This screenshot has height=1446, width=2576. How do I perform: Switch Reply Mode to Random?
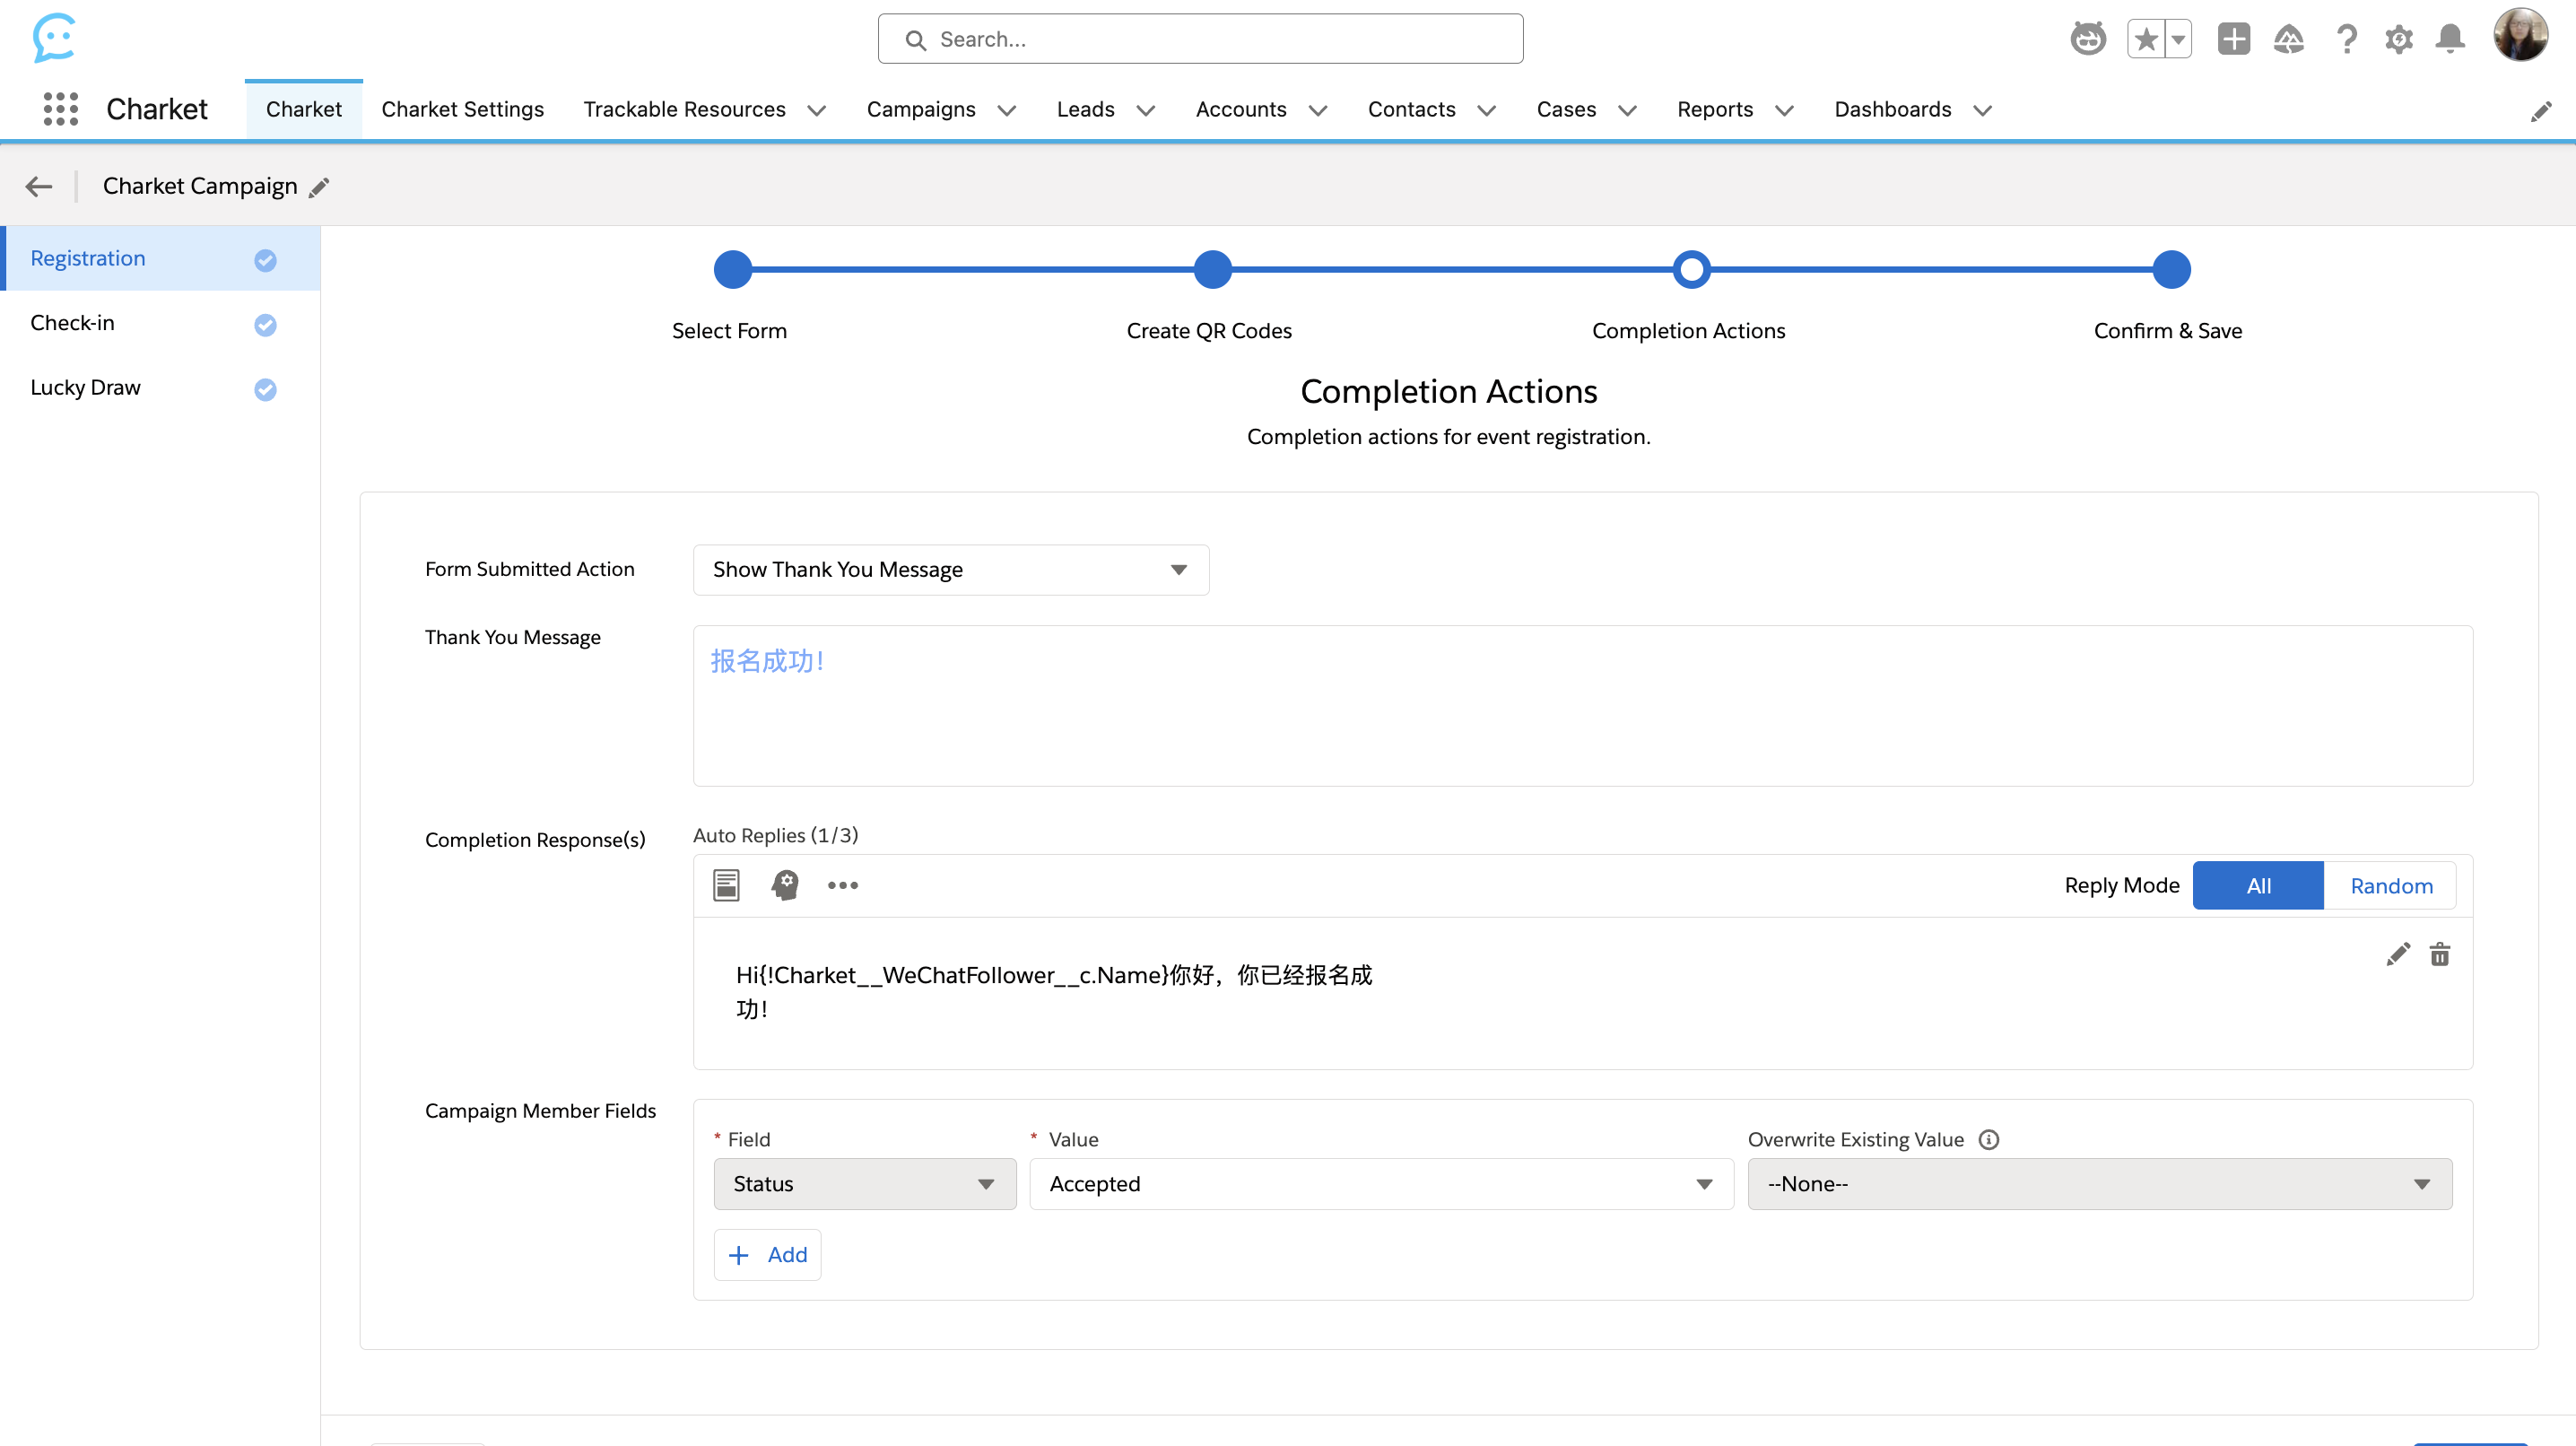pos(2390,885)
